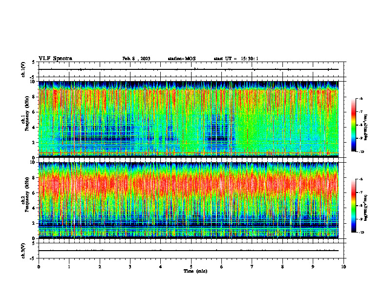Click time axis tick label "4"
387x299 pixels.
coord(161,267)
